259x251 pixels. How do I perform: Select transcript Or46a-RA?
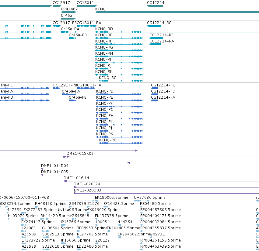[70, 29]
